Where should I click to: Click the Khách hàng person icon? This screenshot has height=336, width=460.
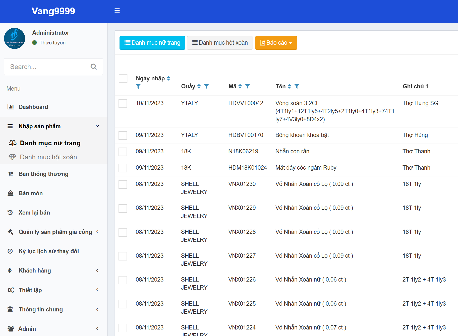(10, 271)
